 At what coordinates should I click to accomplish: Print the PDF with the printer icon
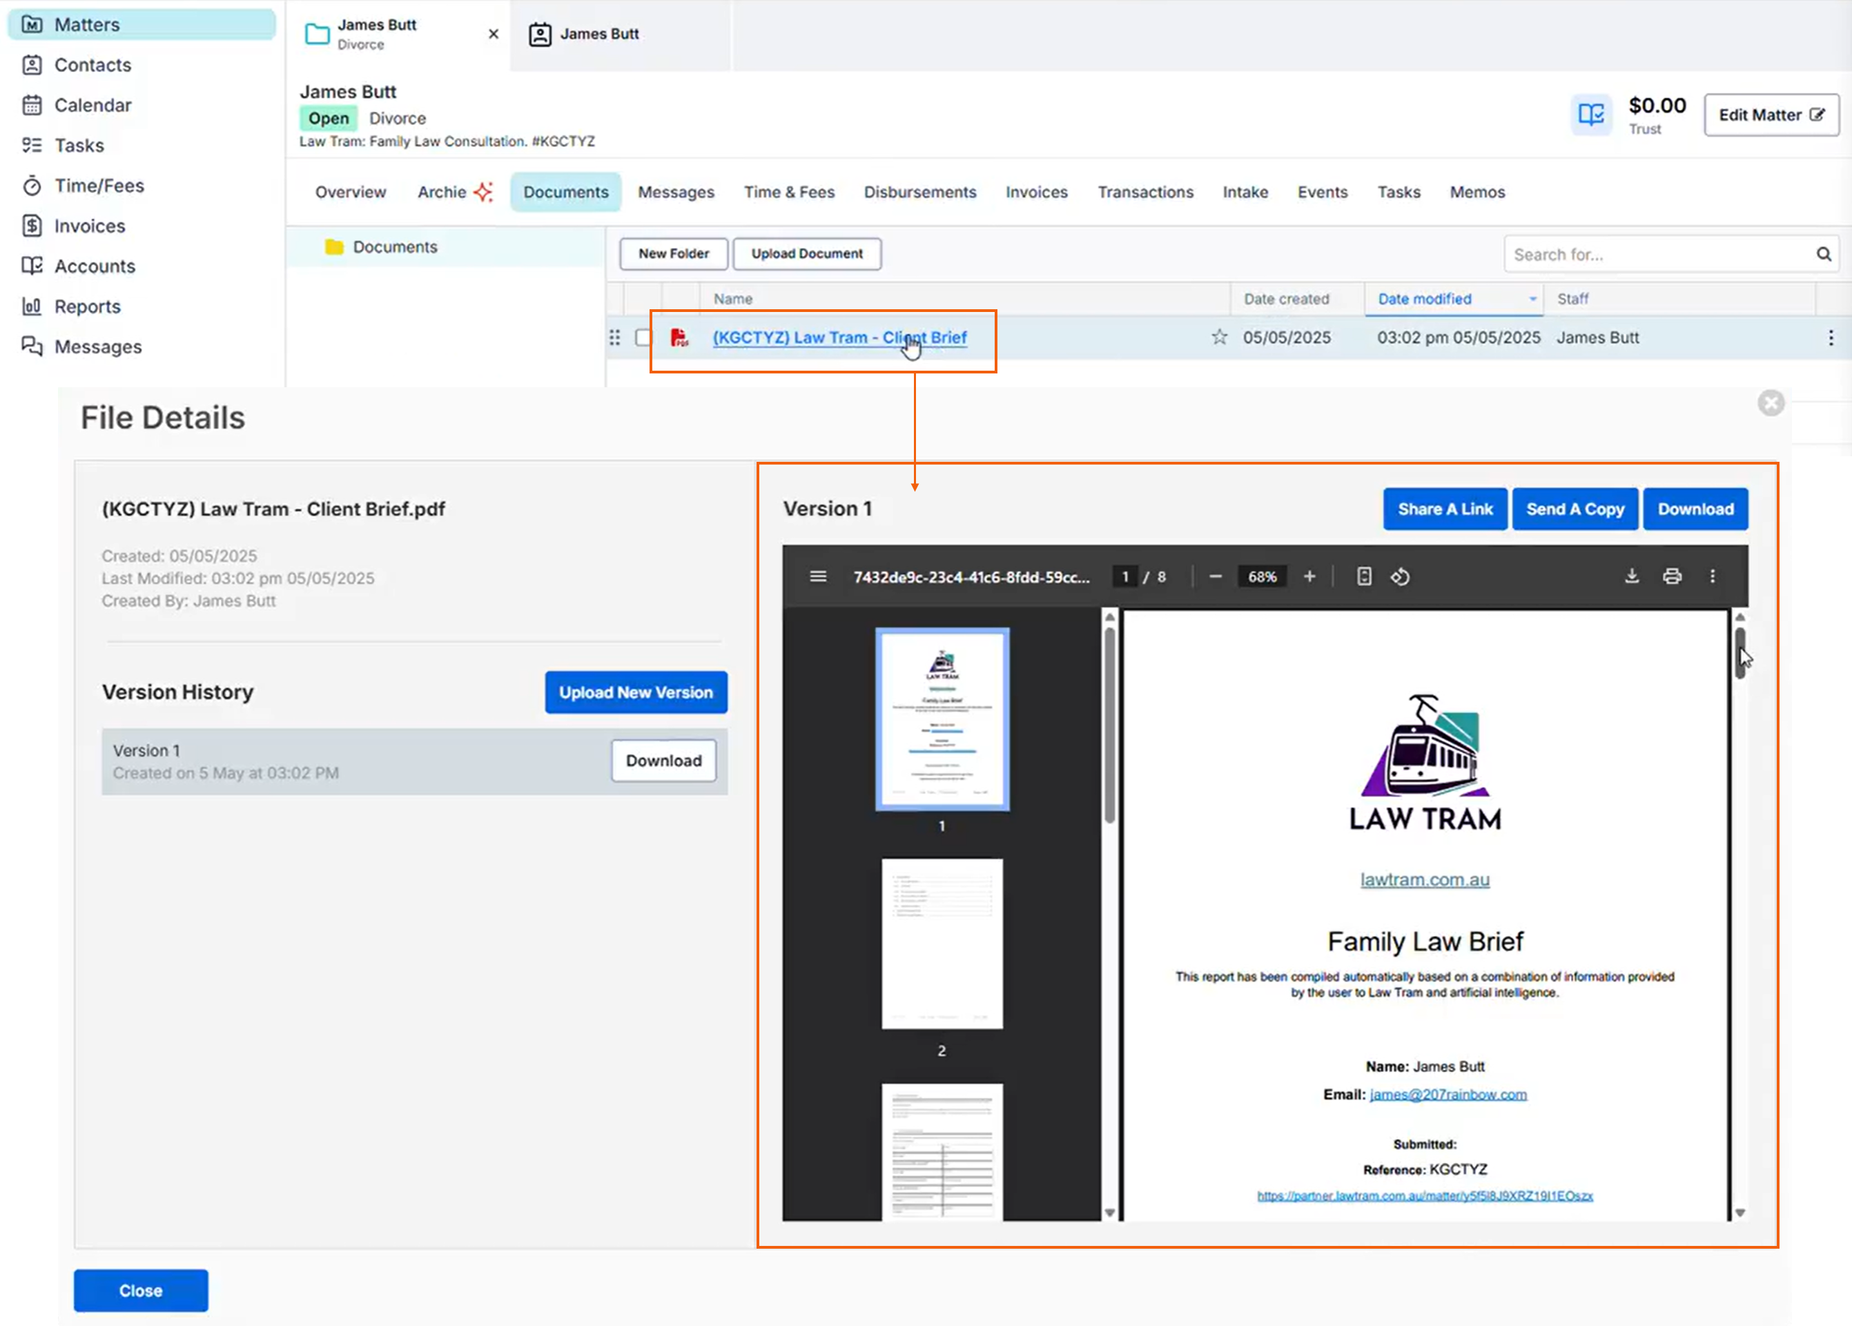(x=1672, y=576)
